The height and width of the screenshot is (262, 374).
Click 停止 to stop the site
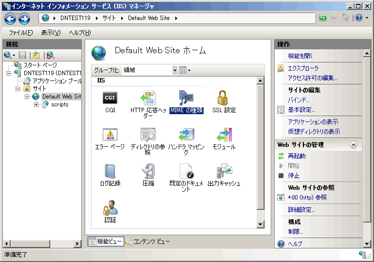click(x=294, y=176)
